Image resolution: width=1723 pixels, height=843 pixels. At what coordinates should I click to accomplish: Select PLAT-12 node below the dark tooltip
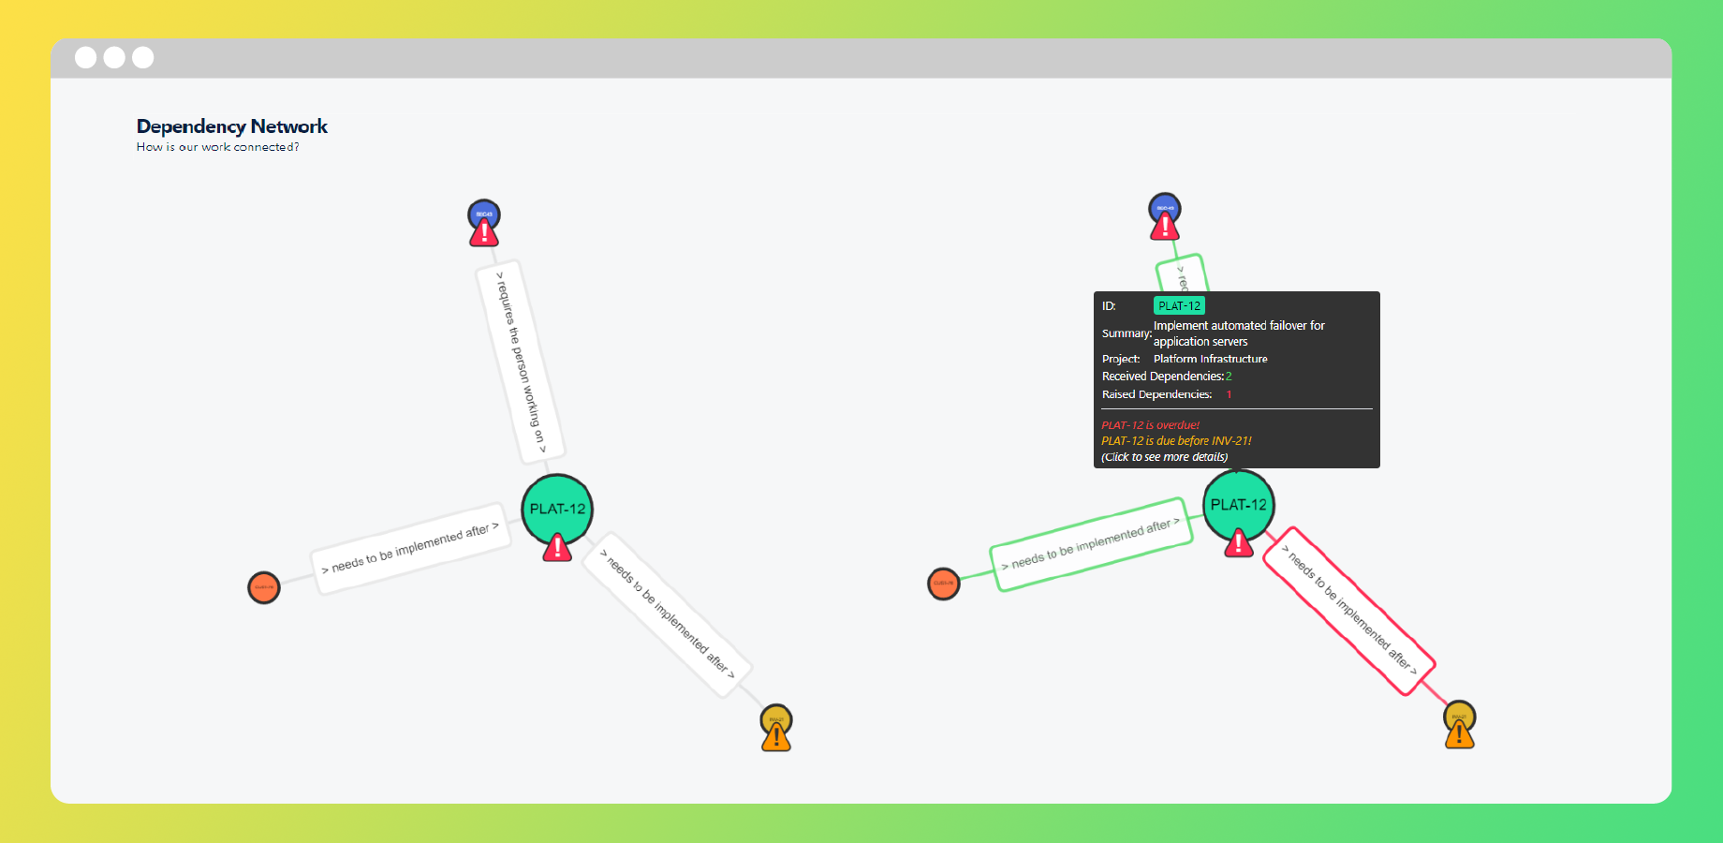1239,505
